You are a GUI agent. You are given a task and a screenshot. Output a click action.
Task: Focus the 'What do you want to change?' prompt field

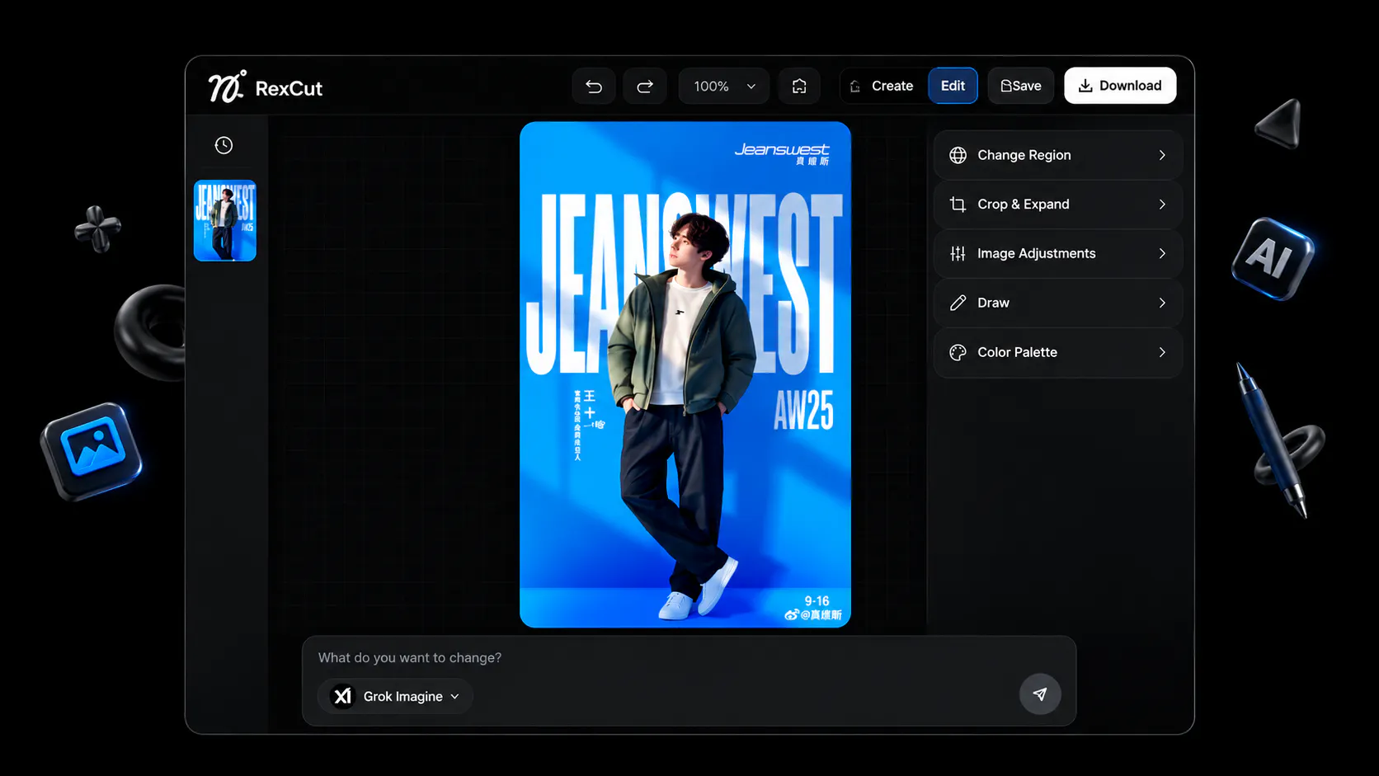pyautogui.click(x=689, y=658)
